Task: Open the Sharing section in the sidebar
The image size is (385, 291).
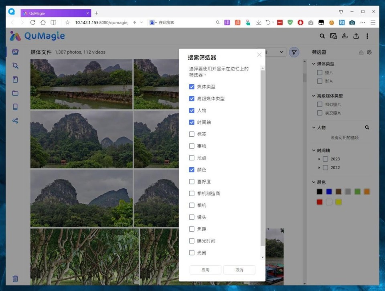Action: (x=15, y=120)
